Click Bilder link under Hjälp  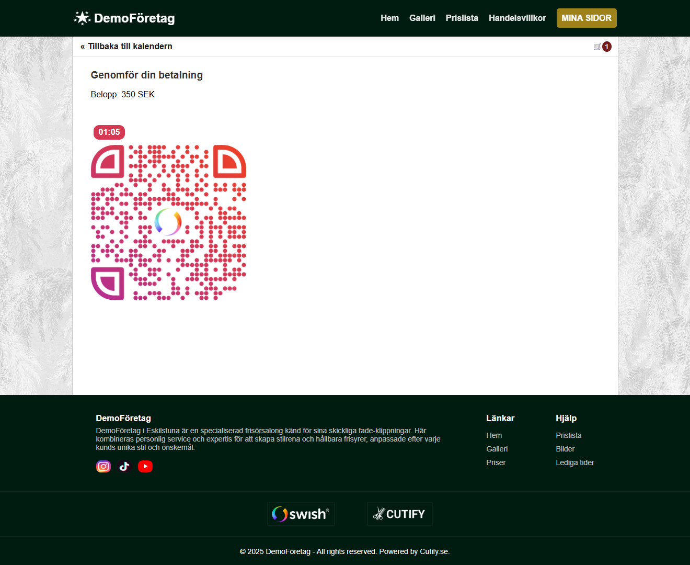pos(565,449)
